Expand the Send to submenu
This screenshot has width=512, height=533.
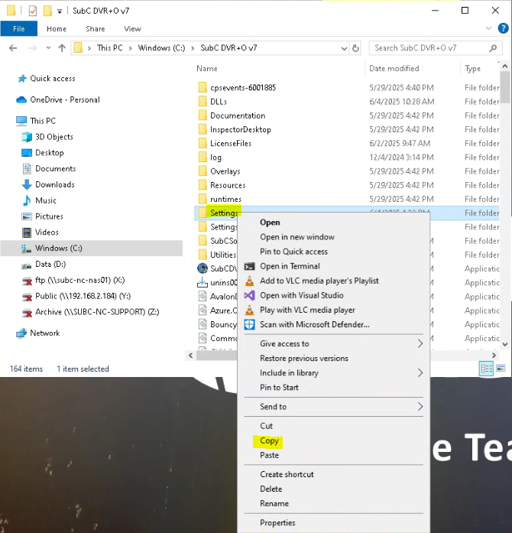pyautogui.click(x=420, y=407)
